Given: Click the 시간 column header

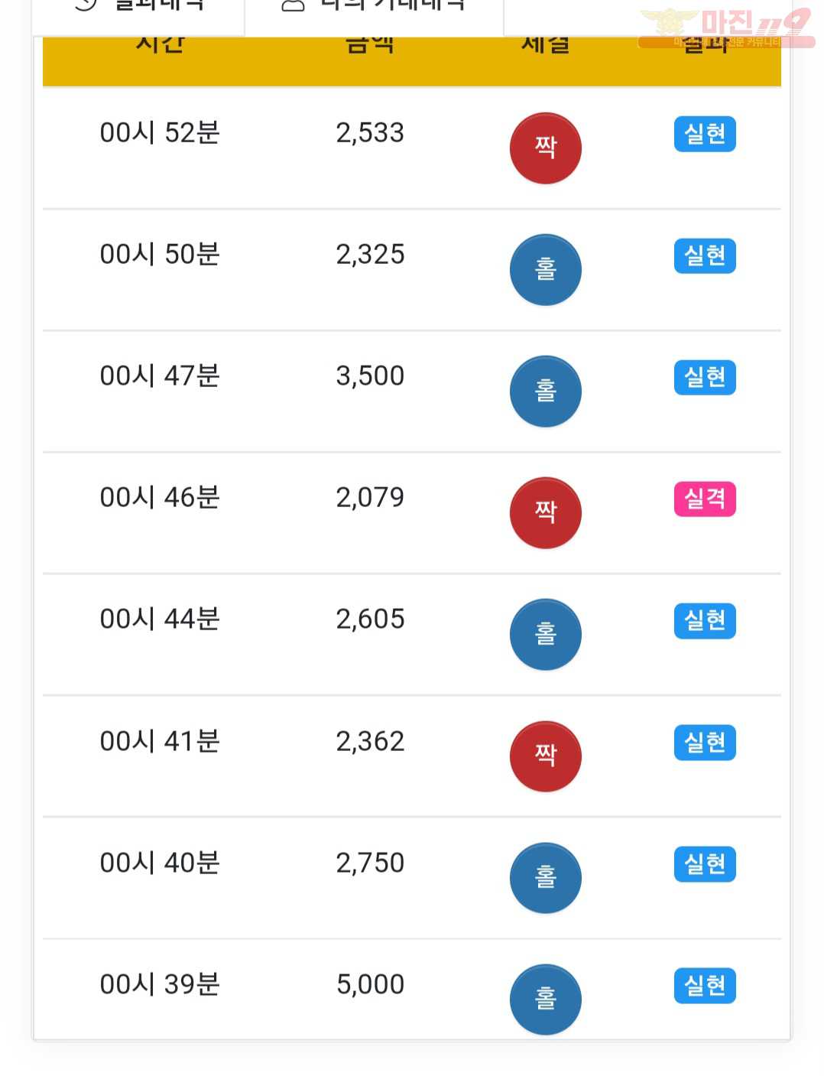Looking at the screenshot, I should click(160, 44).
